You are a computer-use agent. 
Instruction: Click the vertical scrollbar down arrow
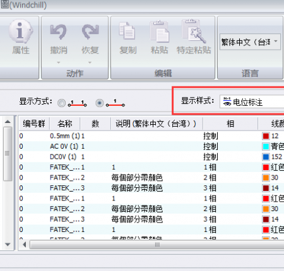coord(8,245)
